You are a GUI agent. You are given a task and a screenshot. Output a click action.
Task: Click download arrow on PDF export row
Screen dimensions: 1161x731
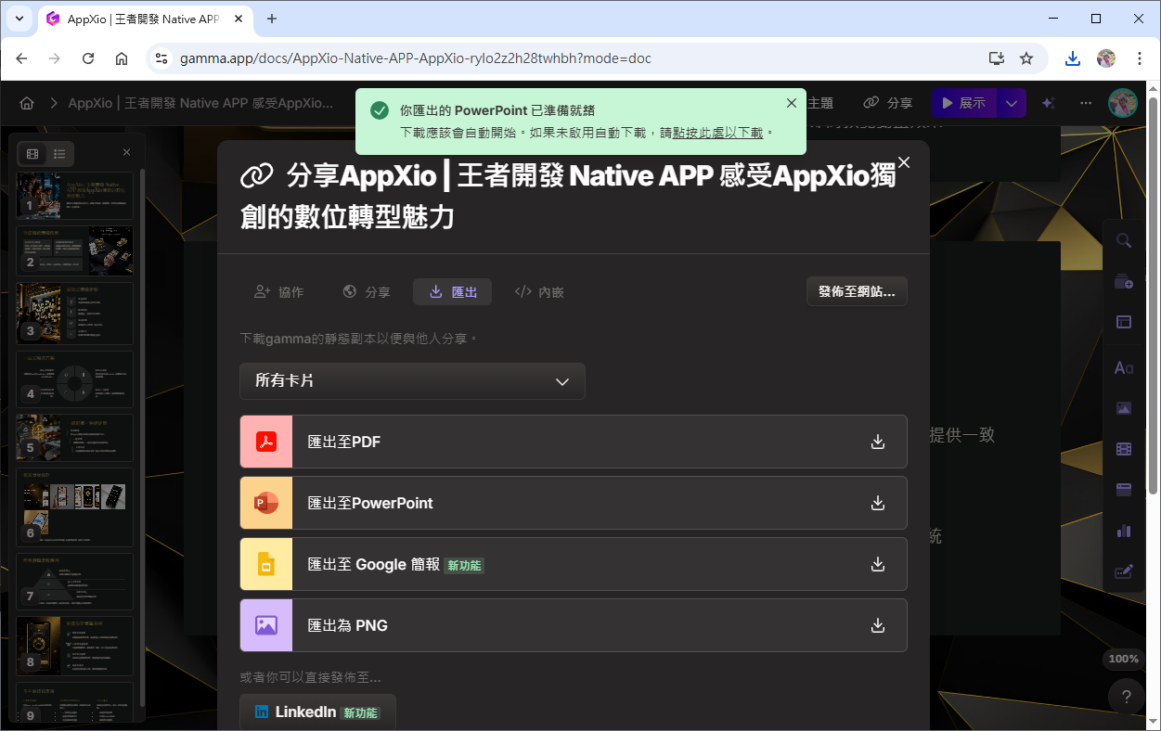pyautogui.click(x=878, y=442)
